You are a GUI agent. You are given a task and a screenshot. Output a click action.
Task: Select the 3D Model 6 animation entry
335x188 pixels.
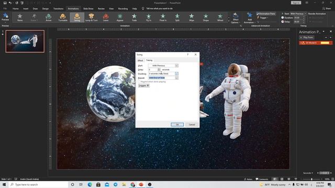316,43
